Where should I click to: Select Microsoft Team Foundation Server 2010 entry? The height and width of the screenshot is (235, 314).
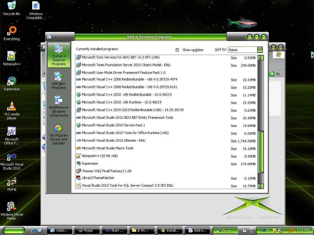pos(166,65)
